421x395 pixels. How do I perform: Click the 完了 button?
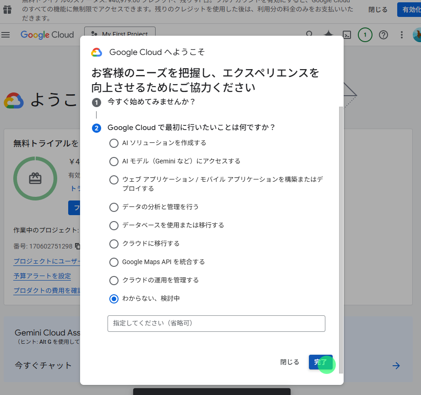coord(321,362)
